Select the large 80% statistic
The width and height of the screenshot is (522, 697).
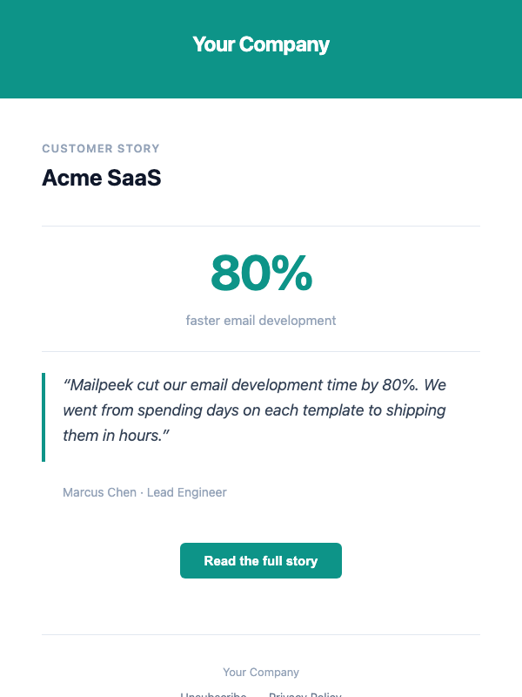pyautogui.click(x=260, y=274)
